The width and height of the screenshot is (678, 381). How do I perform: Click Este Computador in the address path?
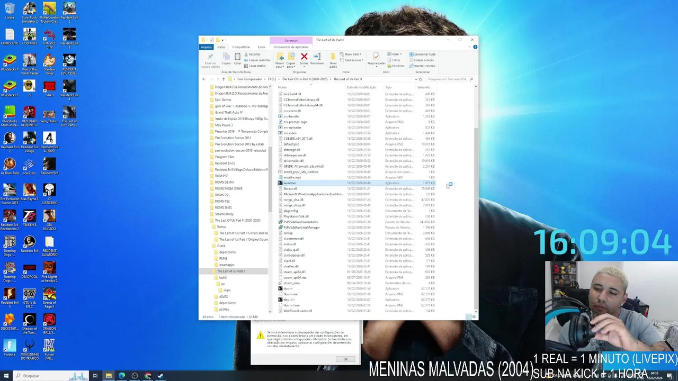point(249,79)
